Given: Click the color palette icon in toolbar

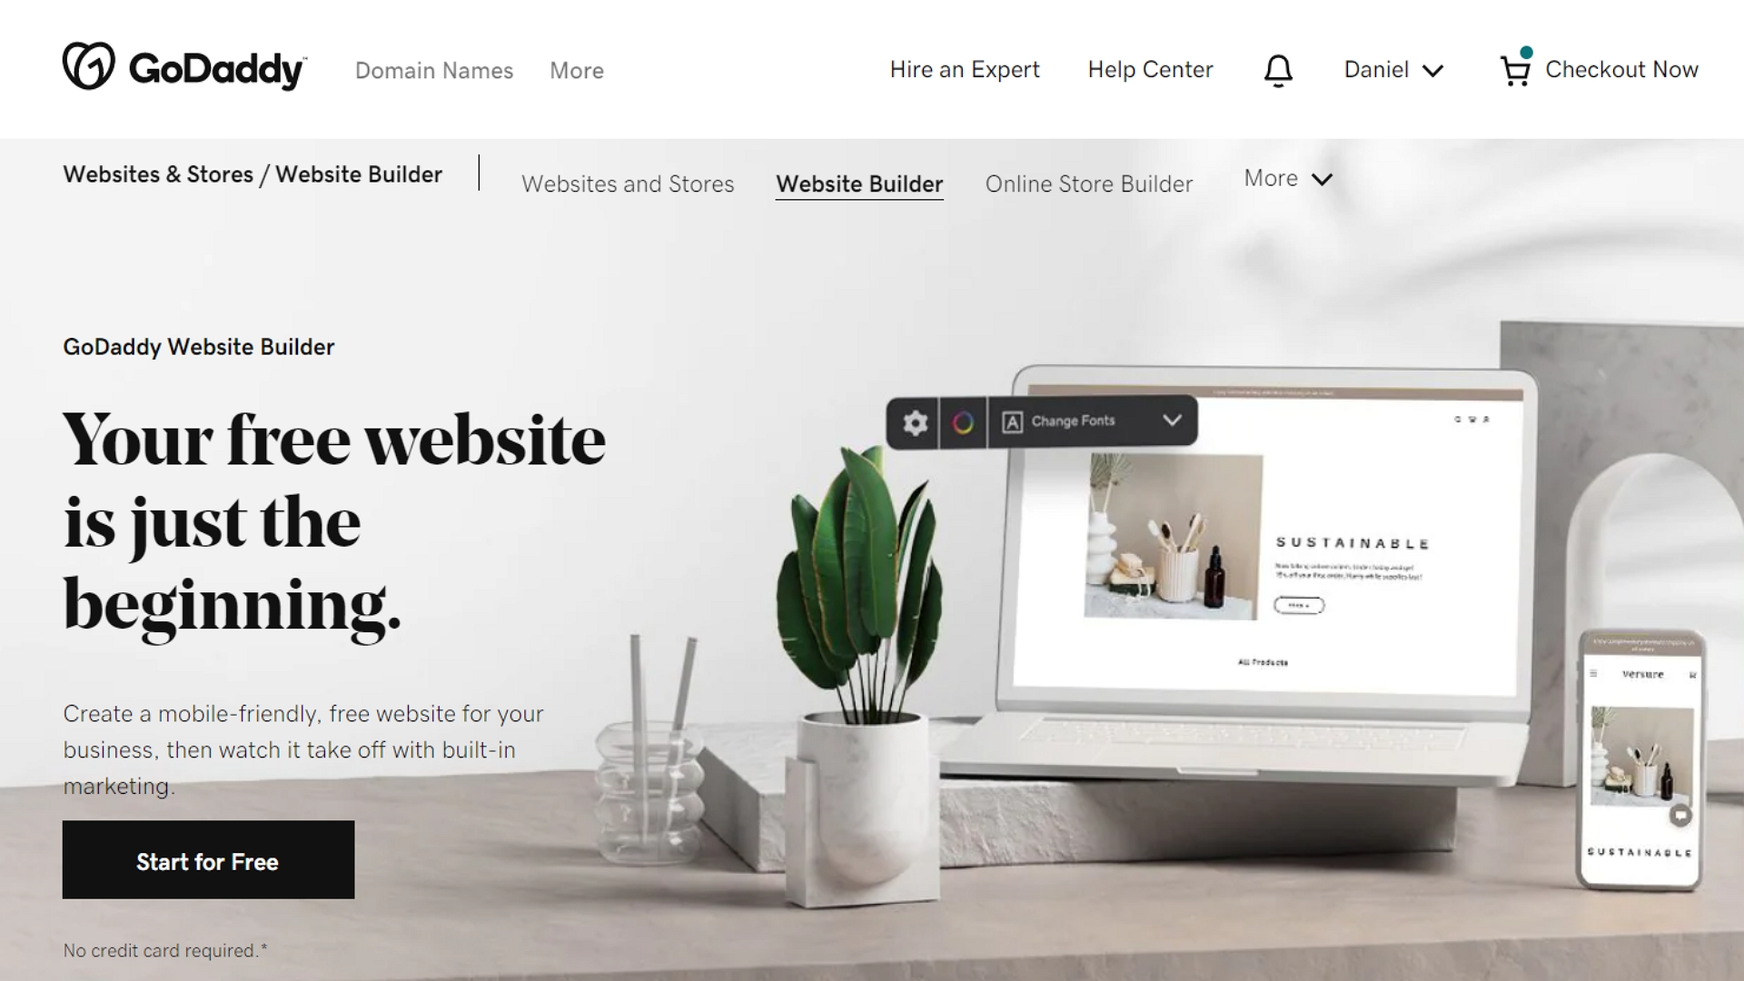Looking at the screenshot, I should 963,421.
